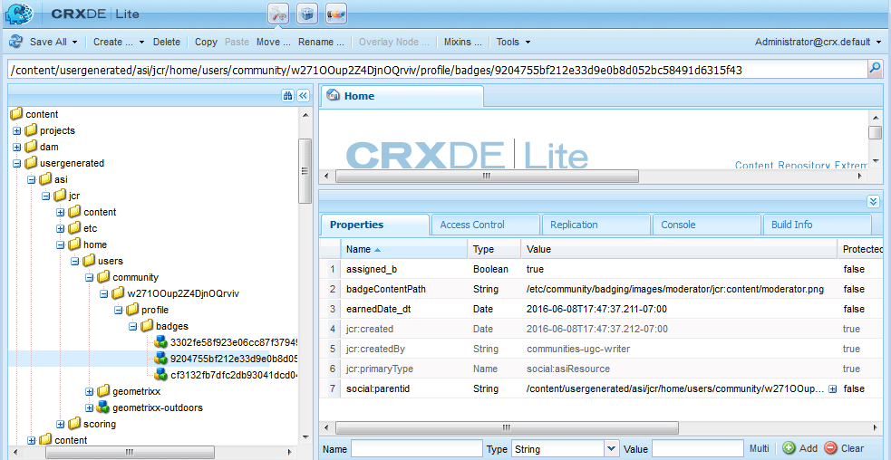
Task: Click the package (box) icon in header
Action: coord(307,14)
